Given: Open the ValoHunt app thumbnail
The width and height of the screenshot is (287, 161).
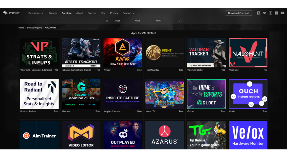Looking at the screenshot, I should point(248,53).
